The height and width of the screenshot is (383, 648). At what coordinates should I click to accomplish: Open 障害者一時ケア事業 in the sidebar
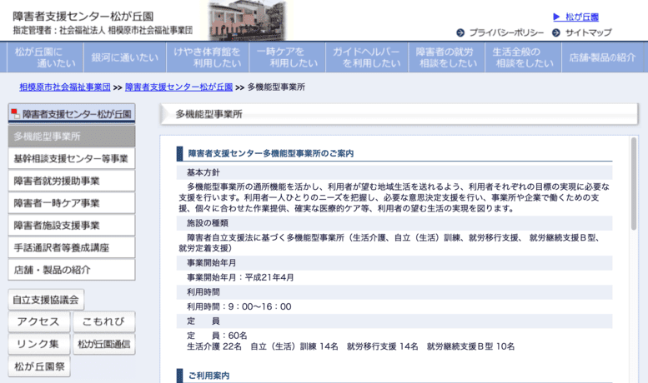click(x=72, y=203)
